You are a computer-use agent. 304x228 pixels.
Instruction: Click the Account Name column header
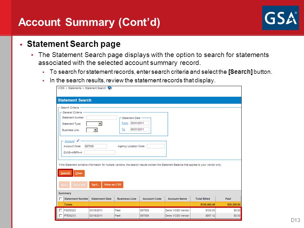coord(177,199)
